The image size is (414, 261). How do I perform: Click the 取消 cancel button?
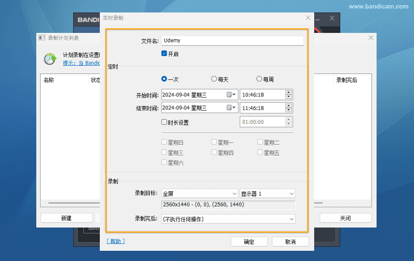(290, 242)
